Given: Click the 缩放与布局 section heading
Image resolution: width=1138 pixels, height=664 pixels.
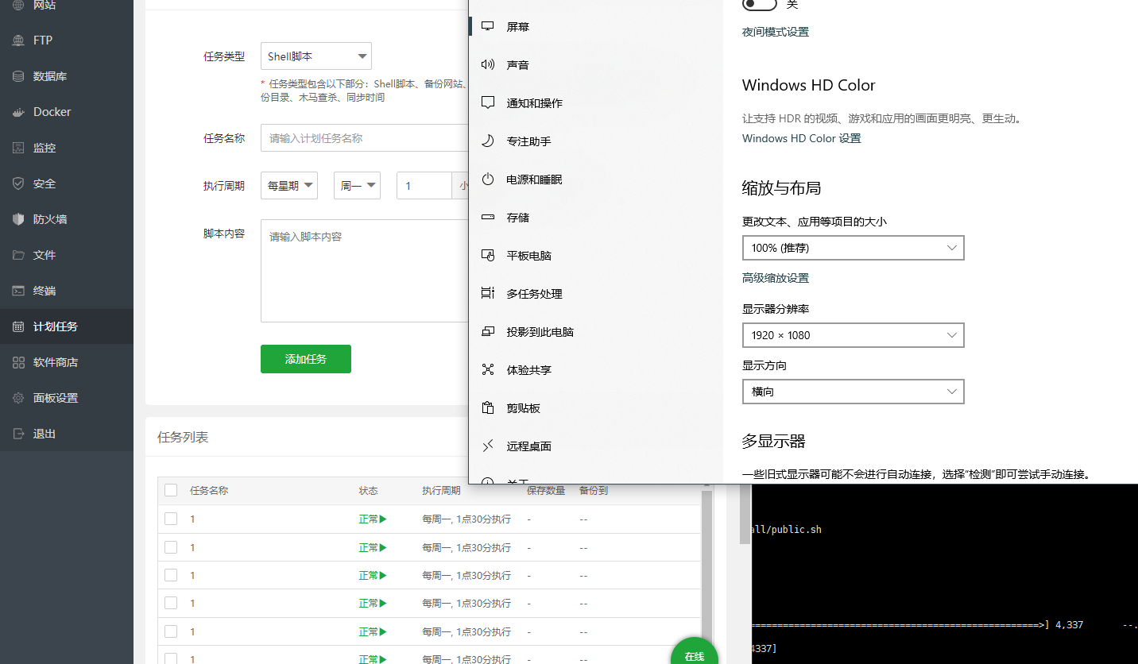Looking at the screenshot, I should (781, 188).
